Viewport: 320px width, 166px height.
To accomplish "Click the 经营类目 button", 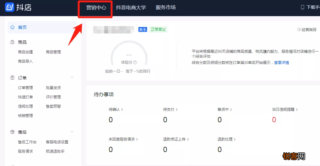I will pyautogui.click(x=307, y=29).
